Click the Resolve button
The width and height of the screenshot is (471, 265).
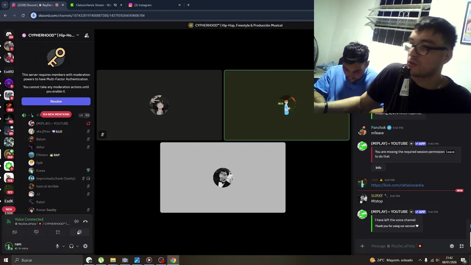[x=56, y=101]
